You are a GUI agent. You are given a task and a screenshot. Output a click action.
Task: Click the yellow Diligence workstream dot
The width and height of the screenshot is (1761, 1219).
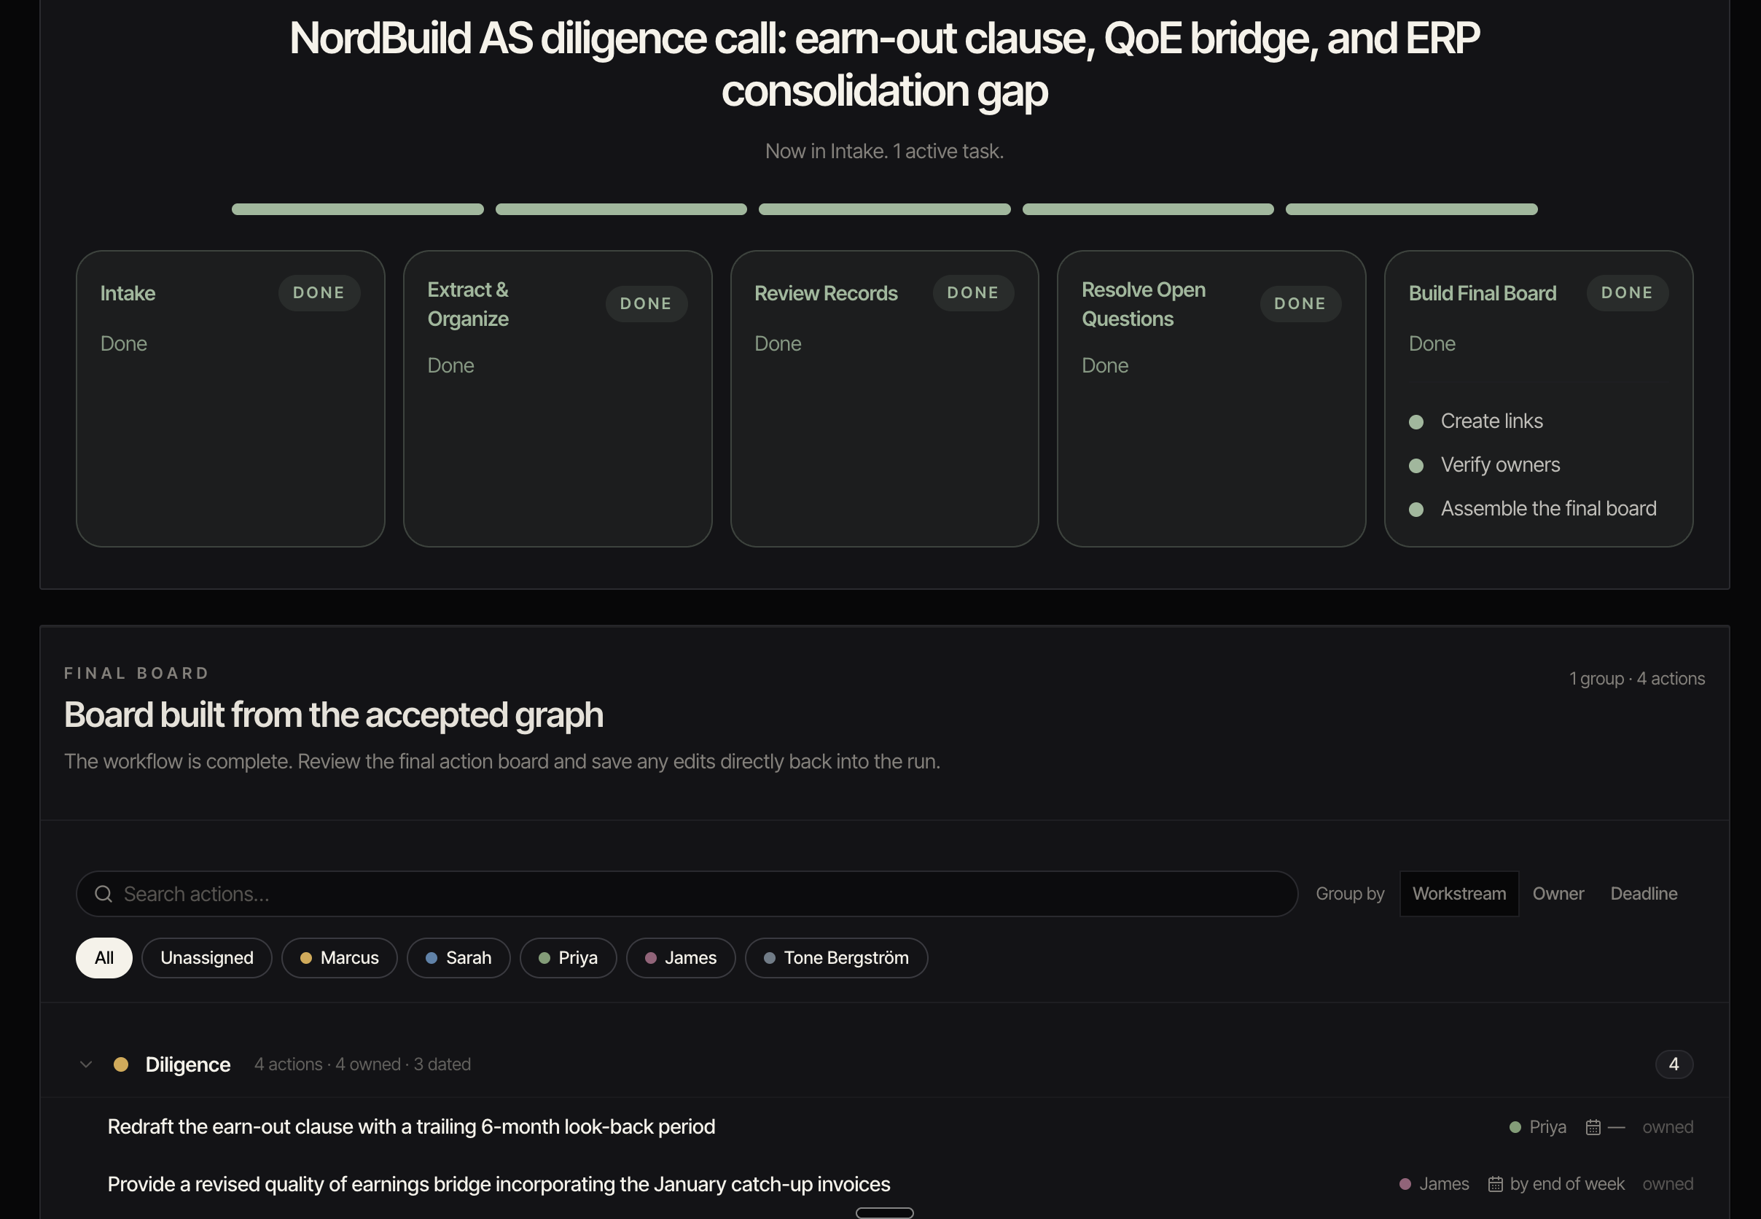(121, 1064)
